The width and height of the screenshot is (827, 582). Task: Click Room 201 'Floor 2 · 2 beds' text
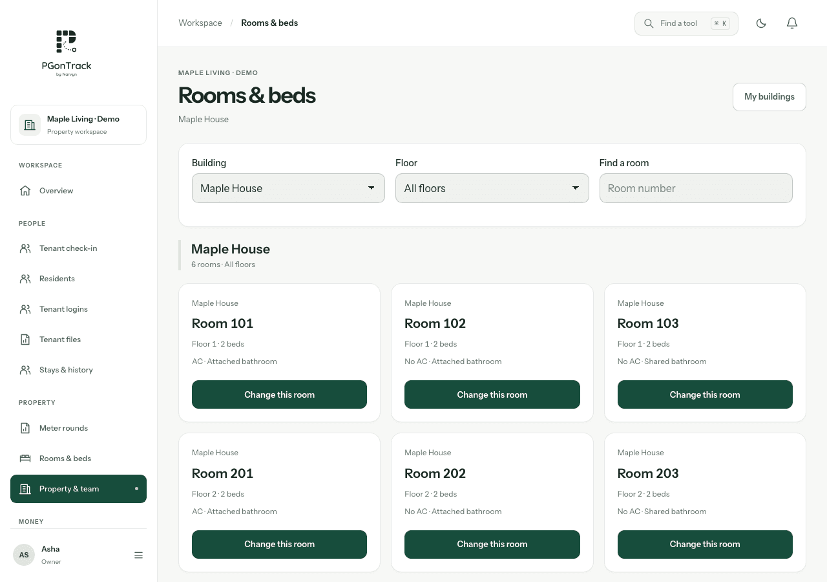[x=218, y=494]
